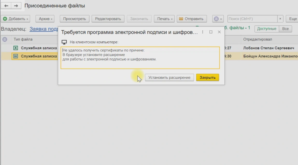Select Word icon of highlighted Служебная записка

click(x=16, y=56)
